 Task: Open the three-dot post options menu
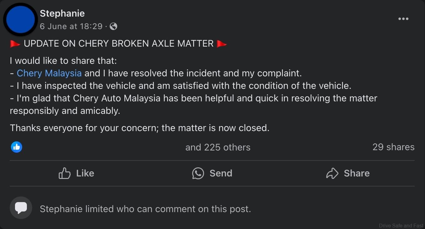coord(403,19)
